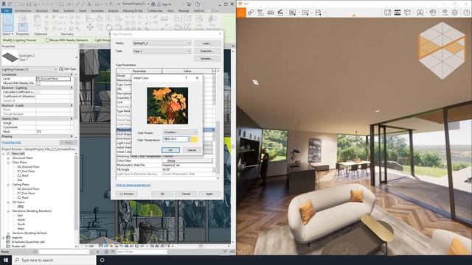Collapse the Ceiling Plans tree node

pyautogui.click(x=8, y=185)
